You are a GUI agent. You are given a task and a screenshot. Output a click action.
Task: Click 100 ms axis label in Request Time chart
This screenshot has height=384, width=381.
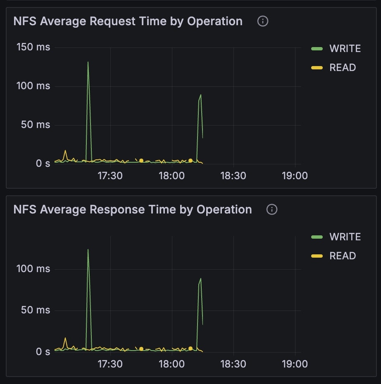pos(33,86)
